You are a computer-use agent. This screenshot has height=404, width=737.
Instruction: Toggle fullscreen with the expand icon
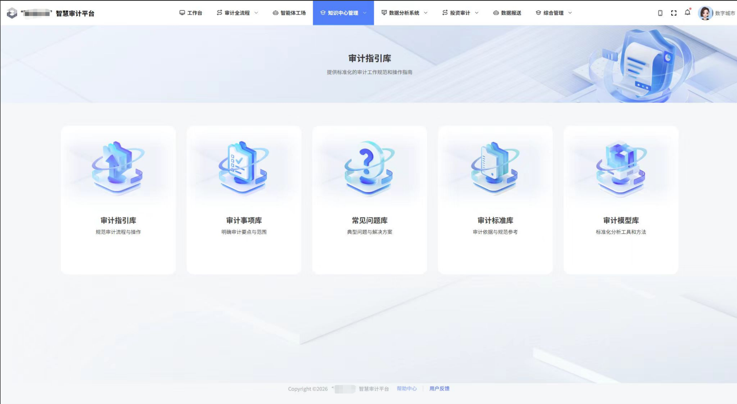[674, 13]
